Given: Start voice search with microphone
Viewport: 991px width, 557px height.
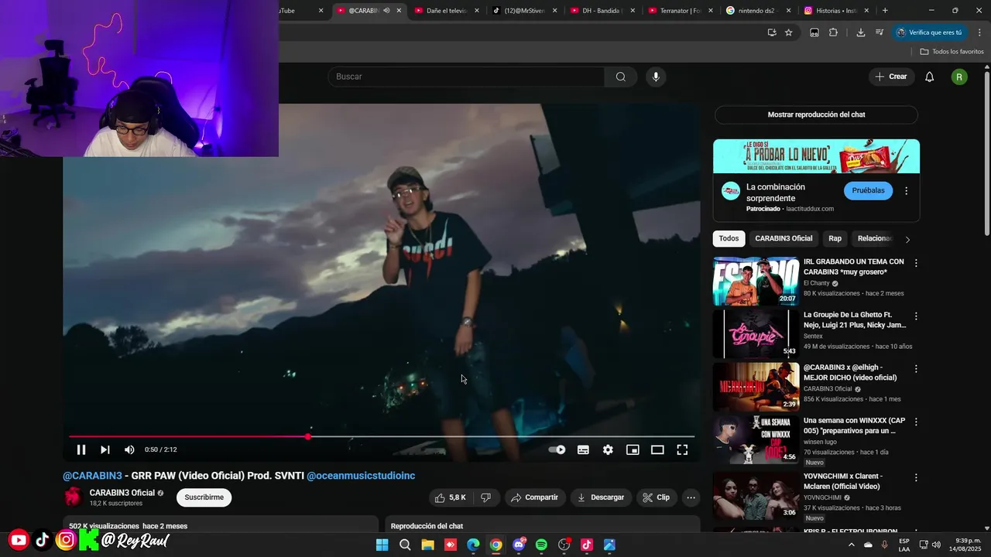Looking at the screenshot, I should click(656, 77).
